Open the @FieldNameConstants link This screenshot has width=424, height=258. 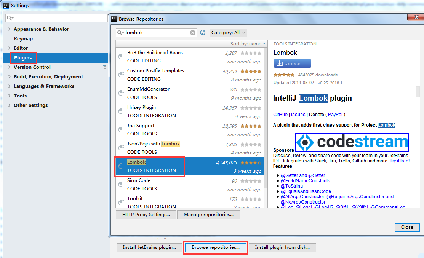(x=305, y=181)
